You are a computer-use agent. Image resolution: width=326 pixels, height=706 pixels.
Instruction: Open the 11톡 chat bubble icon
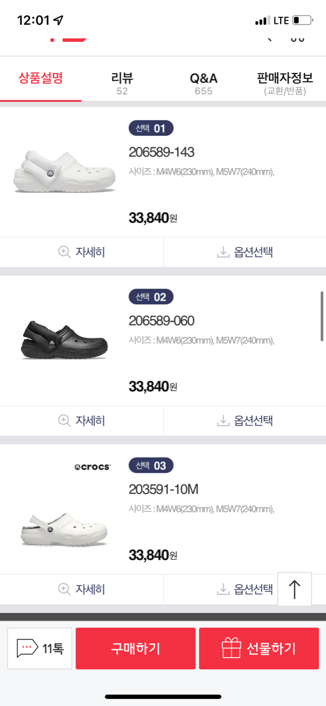[x=28, y=648]
